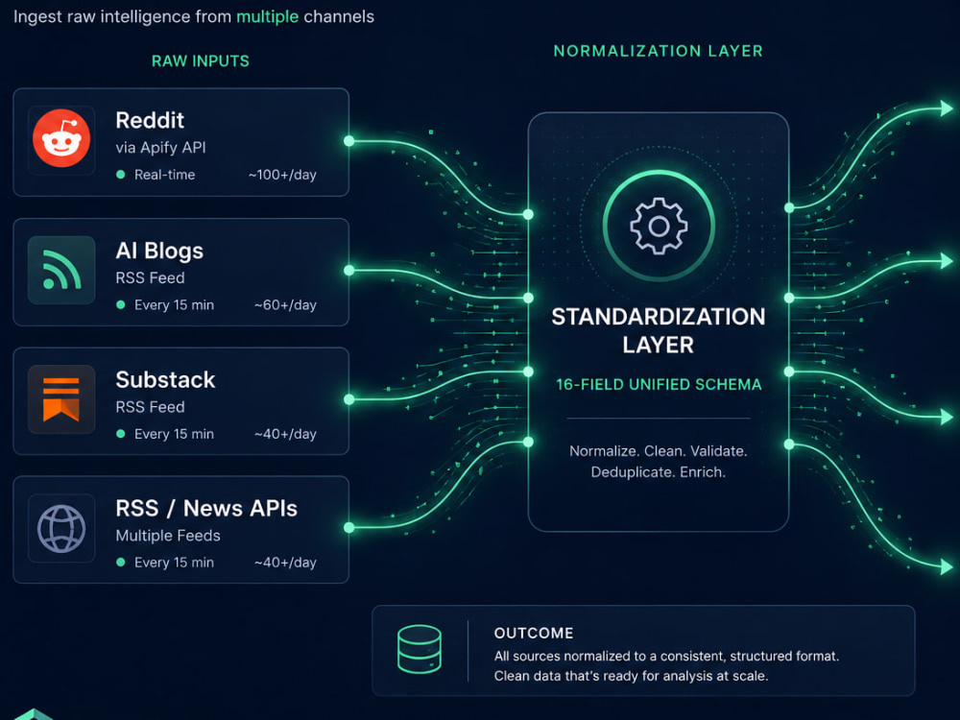
Task: Click the "AI Blogs" card title
Action: pos(159,251)
